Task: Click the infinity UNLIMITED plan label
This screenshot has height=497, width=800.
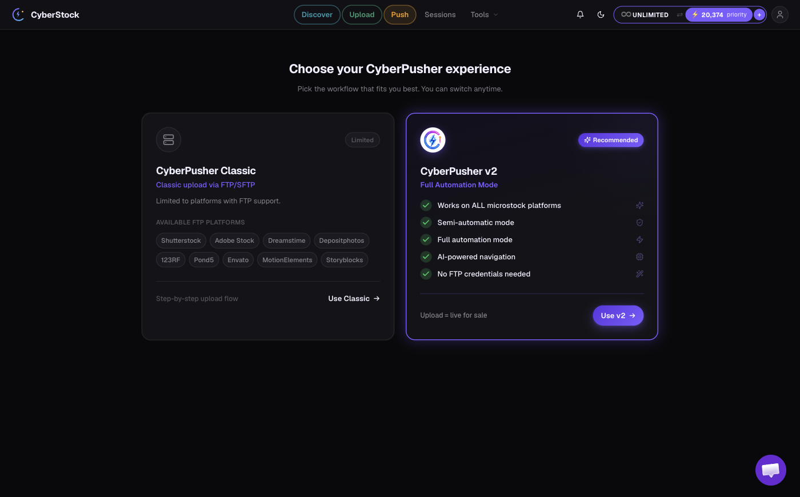Action: (645, 15)
